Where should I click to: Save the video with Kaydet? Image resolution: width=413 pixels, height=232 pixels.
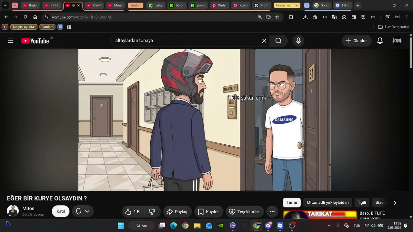[208, 212]
